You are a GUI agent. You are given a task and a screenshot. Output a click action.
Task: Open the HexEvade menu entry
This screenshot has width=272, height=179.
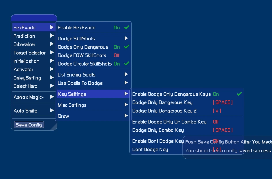(34, 27)
